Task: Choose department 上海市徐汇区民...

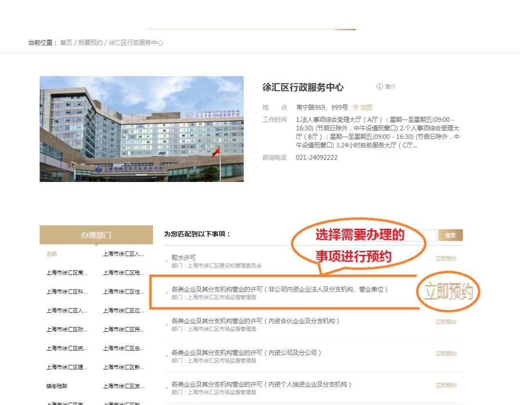Action: (124, 330)
